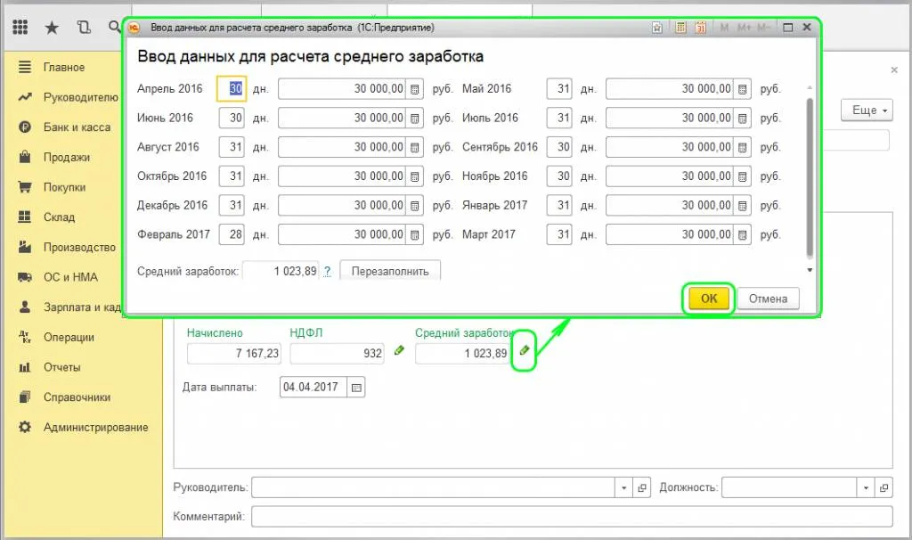Open Руководителю section in sidebar
Screen dimensions: 912x540
coord(80,97)
